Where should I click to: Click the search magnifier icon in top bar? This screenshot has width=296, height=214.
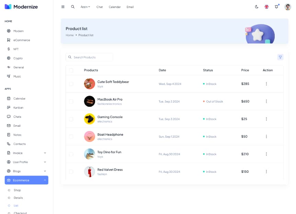pyautogui.click(x=73, y=7)
